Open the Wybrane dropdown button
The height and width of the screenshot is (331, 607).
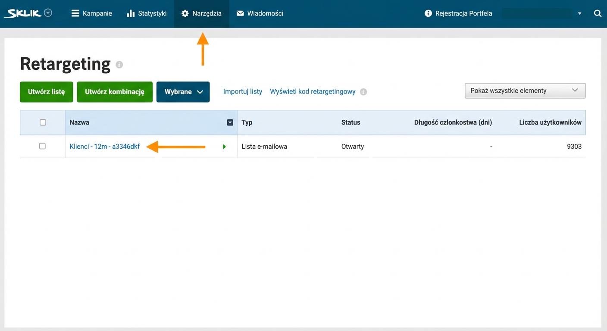point(183,92)
